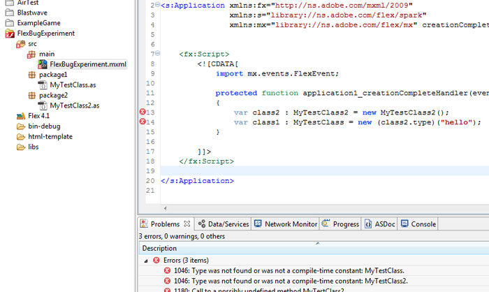Select FlexBugExperiment.mxml in the project tree
The width and height of the screenshot is (489, 292).
[x=87, y=64]
